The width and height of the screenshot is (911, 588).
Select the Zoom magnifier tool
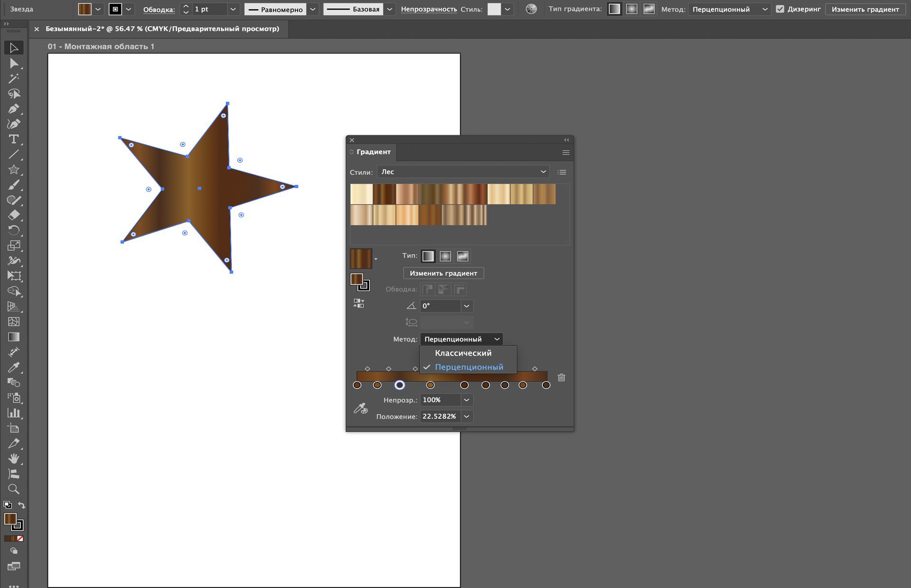14,489
